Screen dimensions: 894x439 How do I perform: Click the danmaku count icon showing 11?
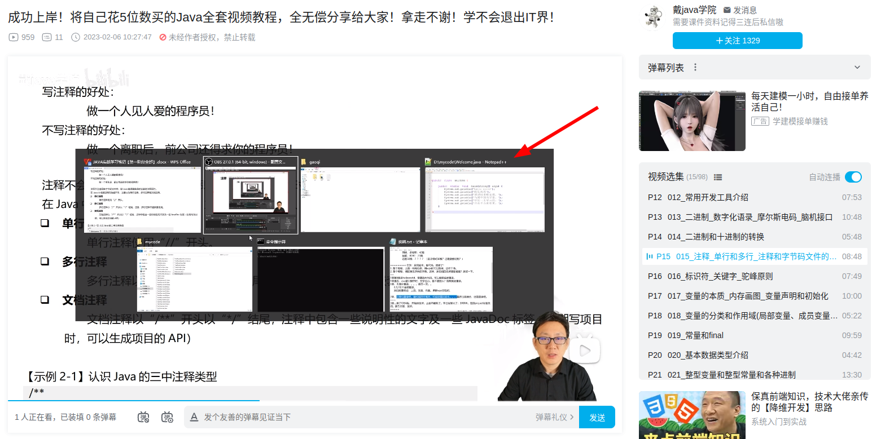tap(47, 37)
